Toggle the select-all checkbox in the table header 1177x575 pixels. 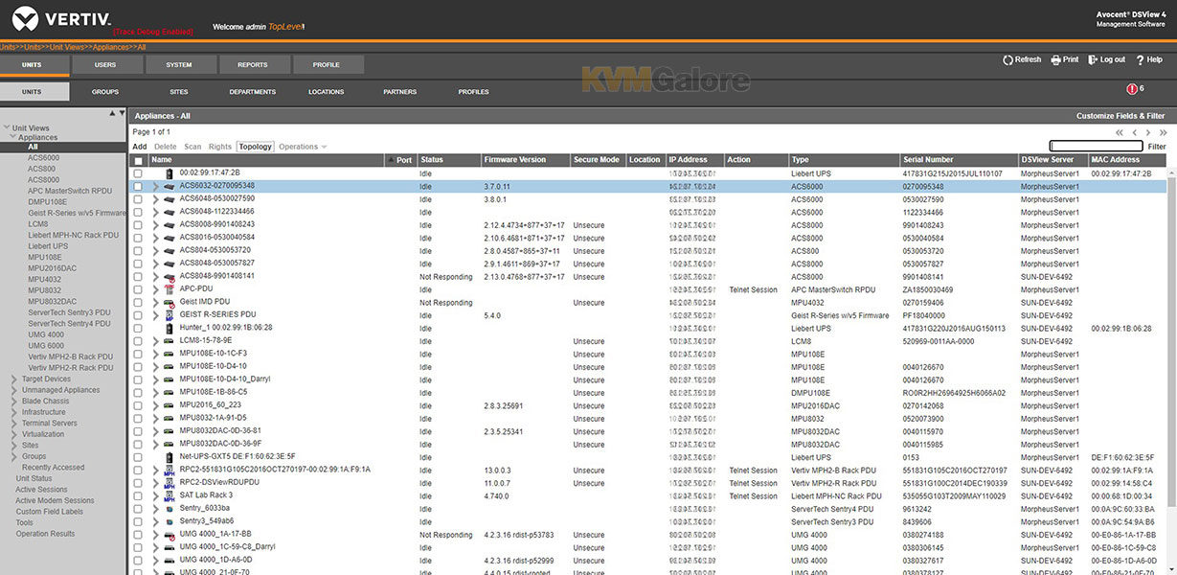[x=139, y=161]
